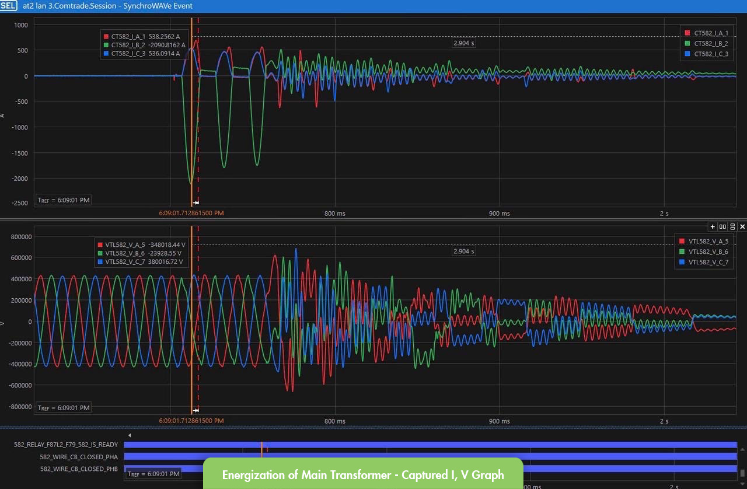747x489 pixels.
Task: Click cursor drag handle below current chart
Action: 196,202
